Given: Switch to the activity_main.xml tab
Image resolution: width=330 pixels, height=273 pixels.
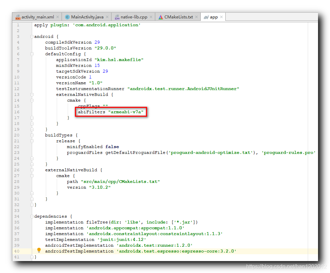Looking at the screenshot, I should pyautogui.click(x=38, y=17).
